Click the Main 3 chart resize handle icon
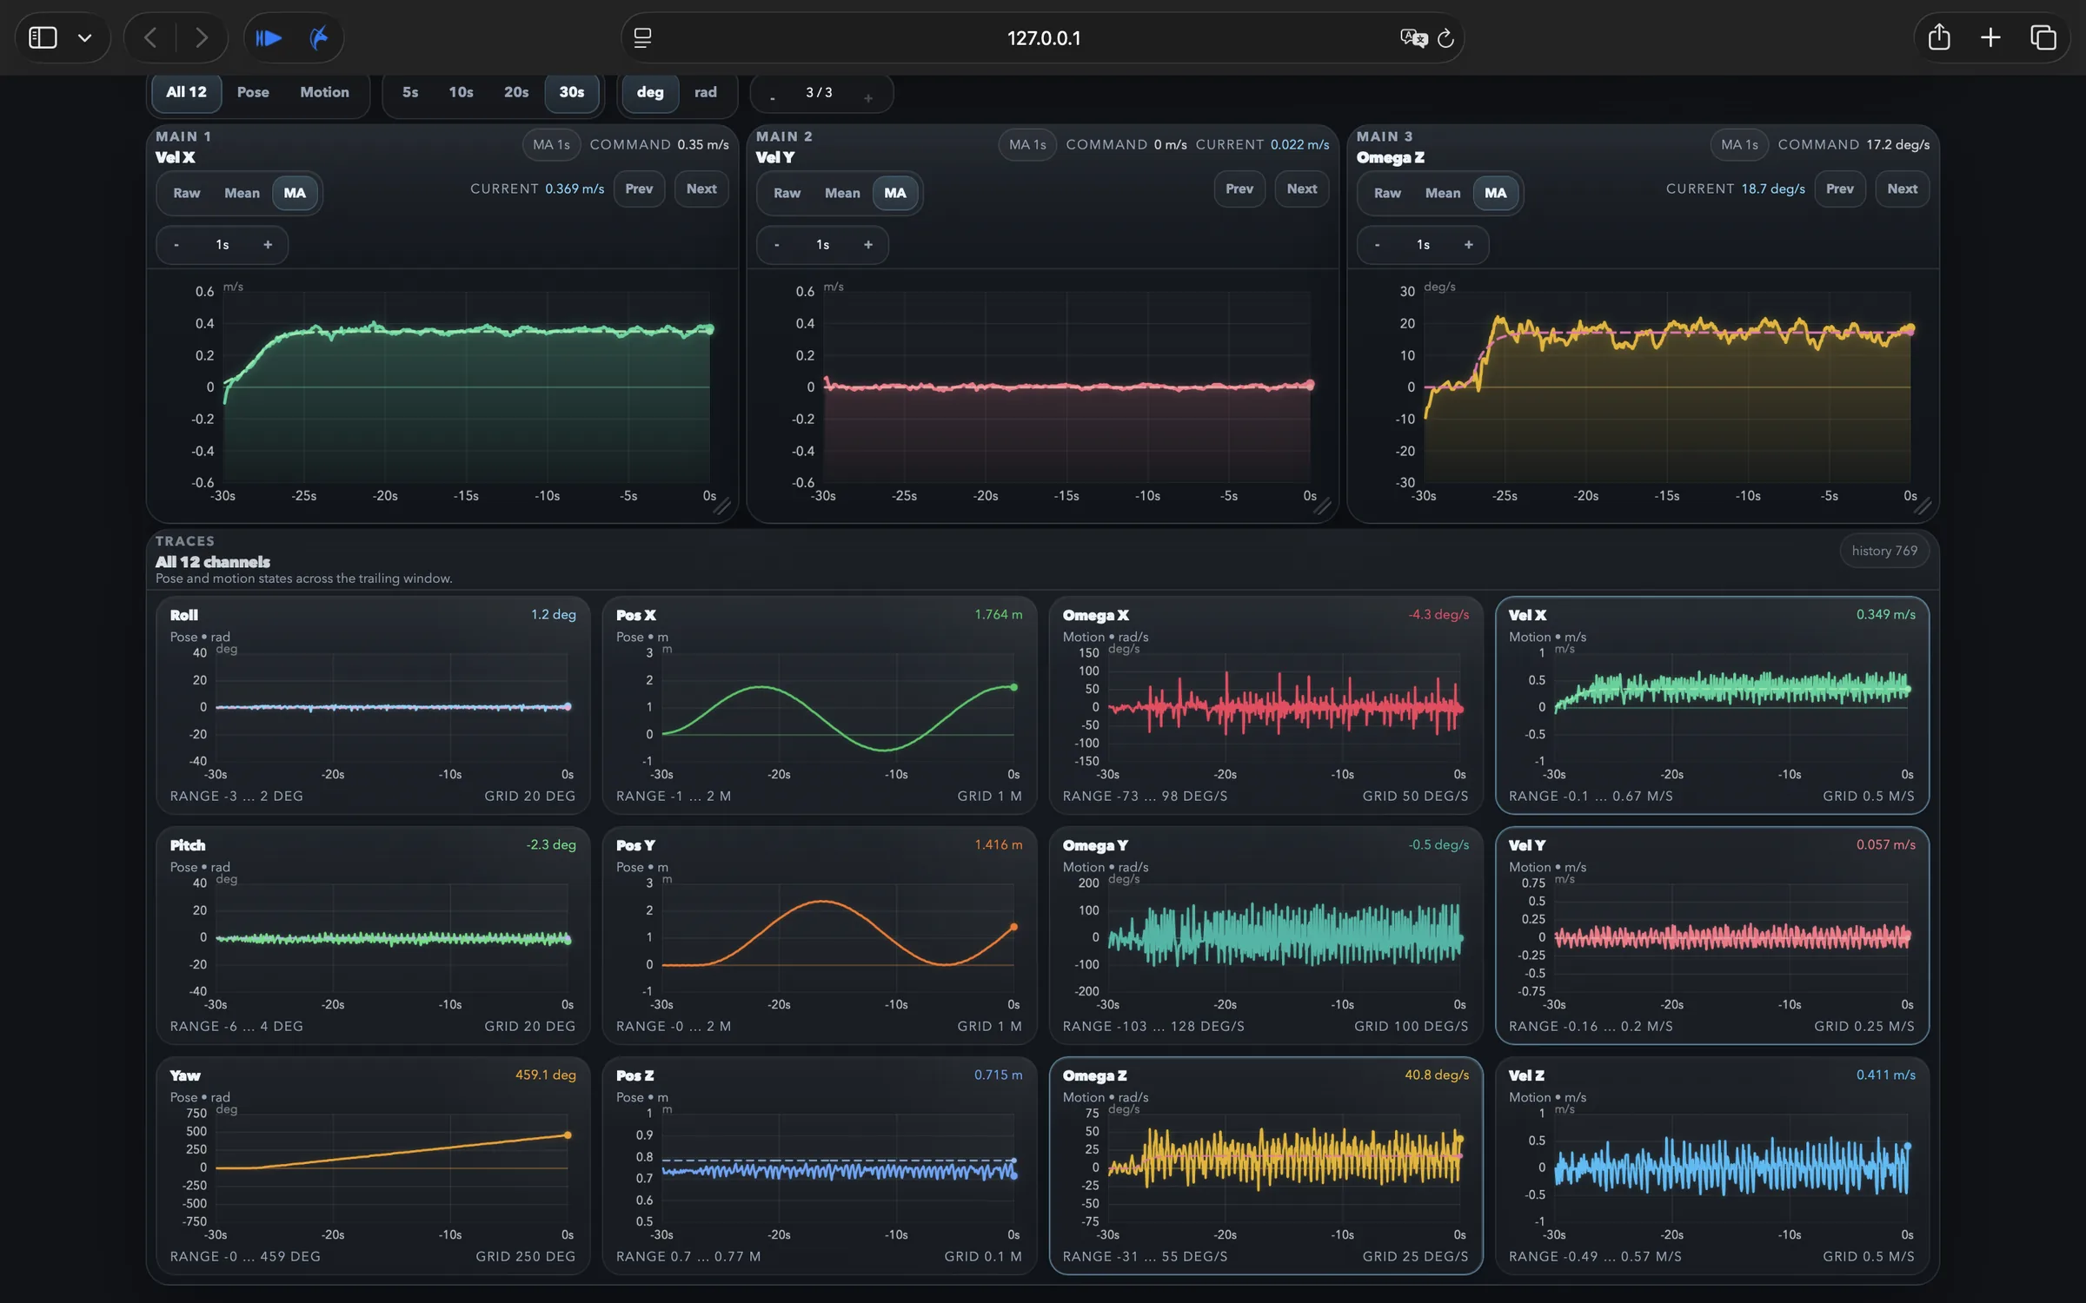2086x1303 pixels. 1923,506
